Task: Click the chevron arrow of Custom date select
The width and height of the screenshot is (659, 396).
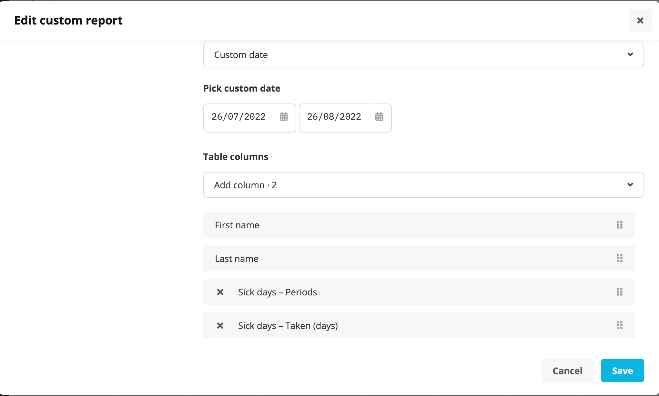Action: [x=630, y=54]
